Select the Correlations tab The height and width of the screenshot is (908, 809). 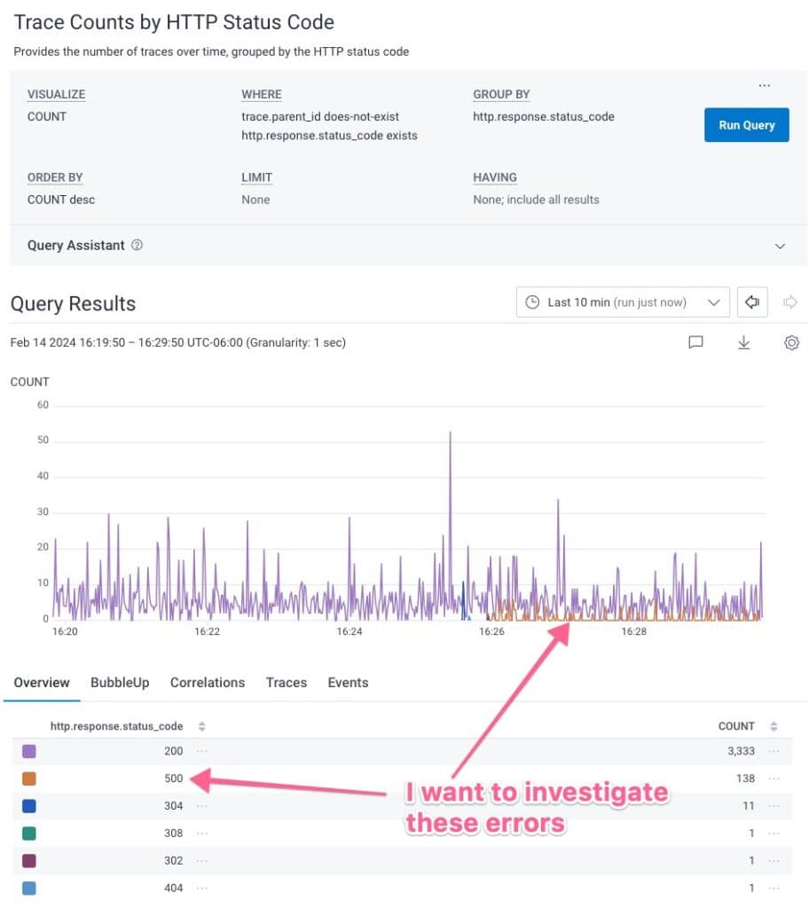tap(207, 683)
